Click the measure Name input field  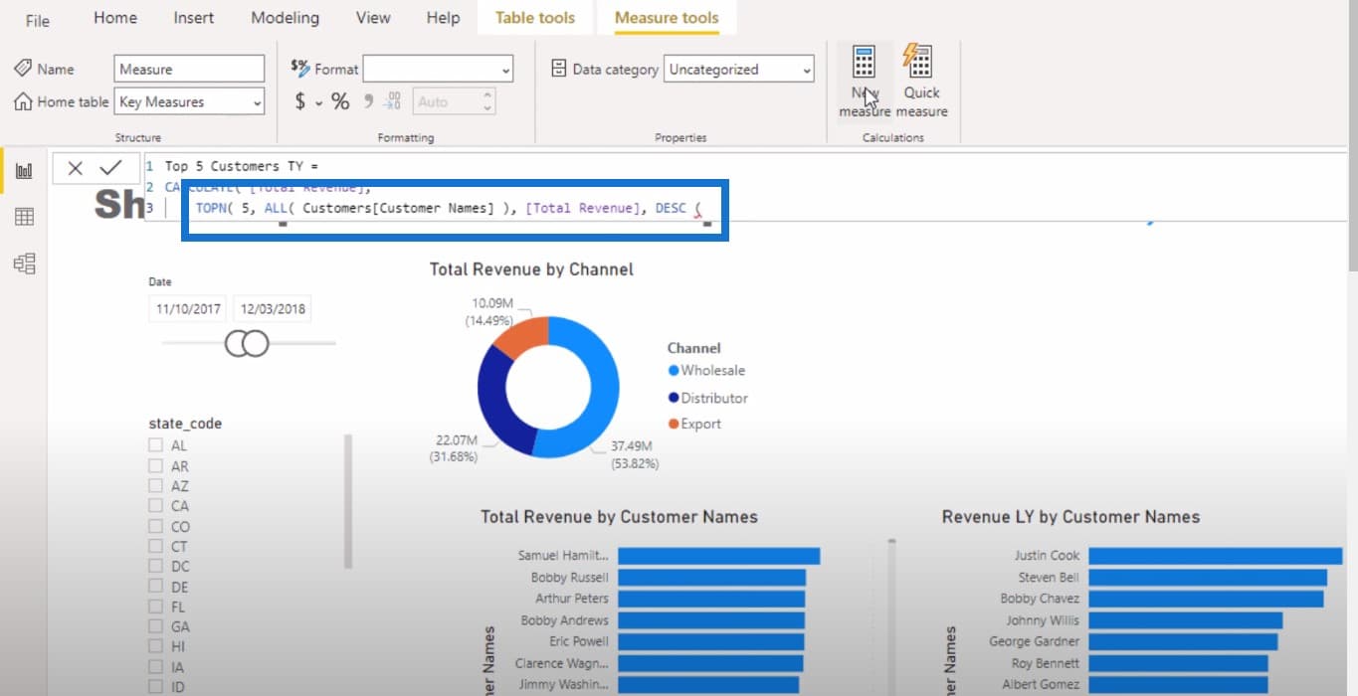[189, 69]
